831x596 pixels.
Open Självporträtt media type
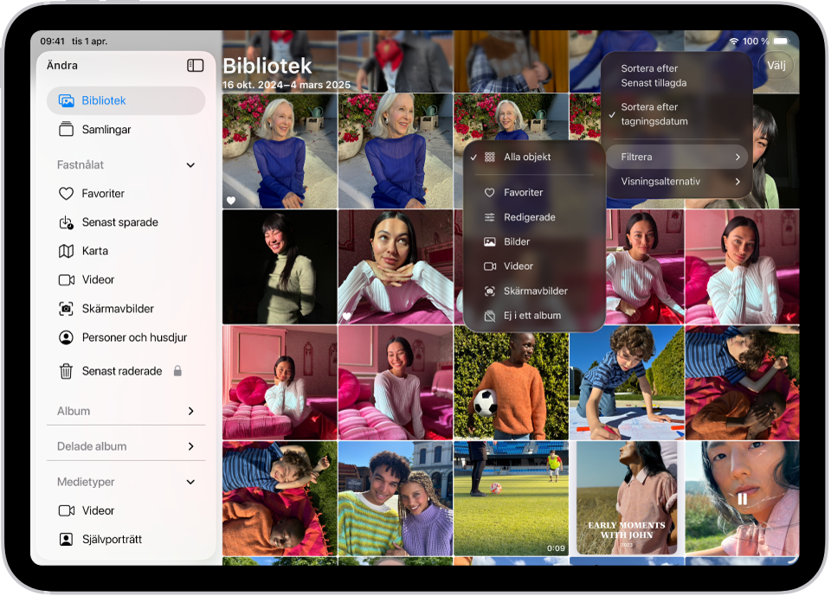126,539
